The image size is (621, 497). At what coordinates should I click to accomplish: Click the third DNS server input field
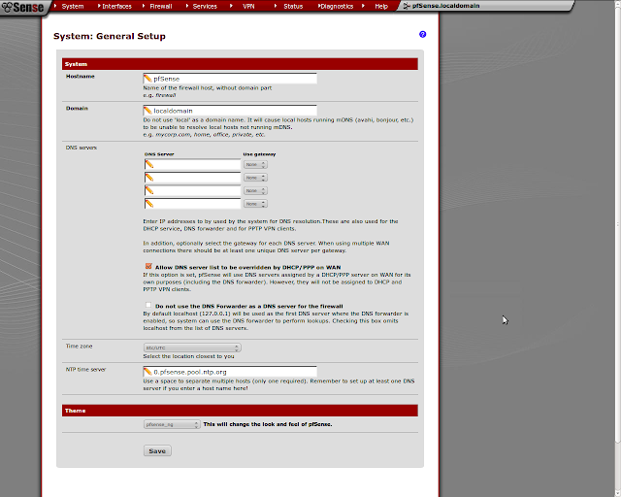click(x=192, y=190)
